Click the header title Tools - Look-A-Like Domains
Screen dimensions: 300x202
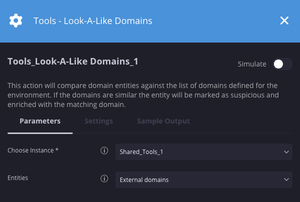pos(93,21)
